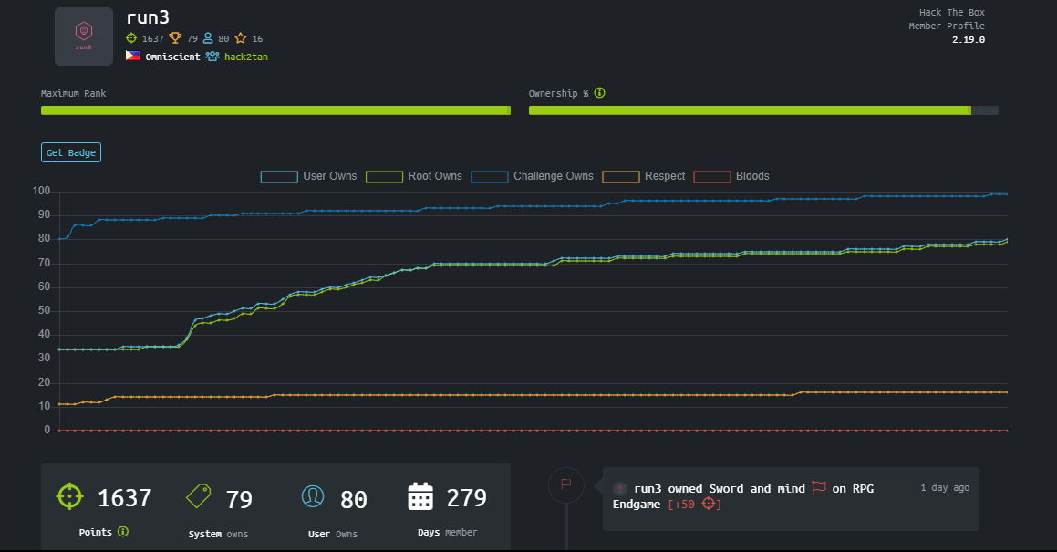Click the user icon next to 80 in header
Image resolution: width=1057 pixels, height=552 pixels.
(208, 37)
